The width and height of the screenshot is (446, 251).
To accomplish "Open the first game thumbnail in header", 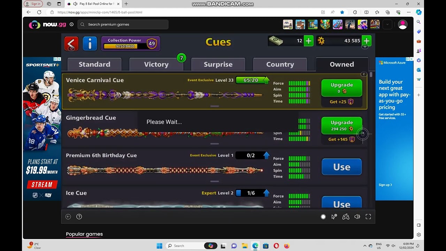I will point(288,24).
